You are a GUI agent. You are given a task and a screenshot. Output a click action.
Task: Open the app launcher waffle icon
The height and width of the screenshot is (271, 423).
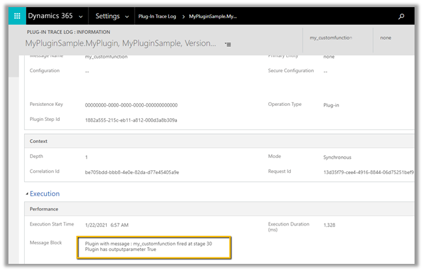(17, 16)
